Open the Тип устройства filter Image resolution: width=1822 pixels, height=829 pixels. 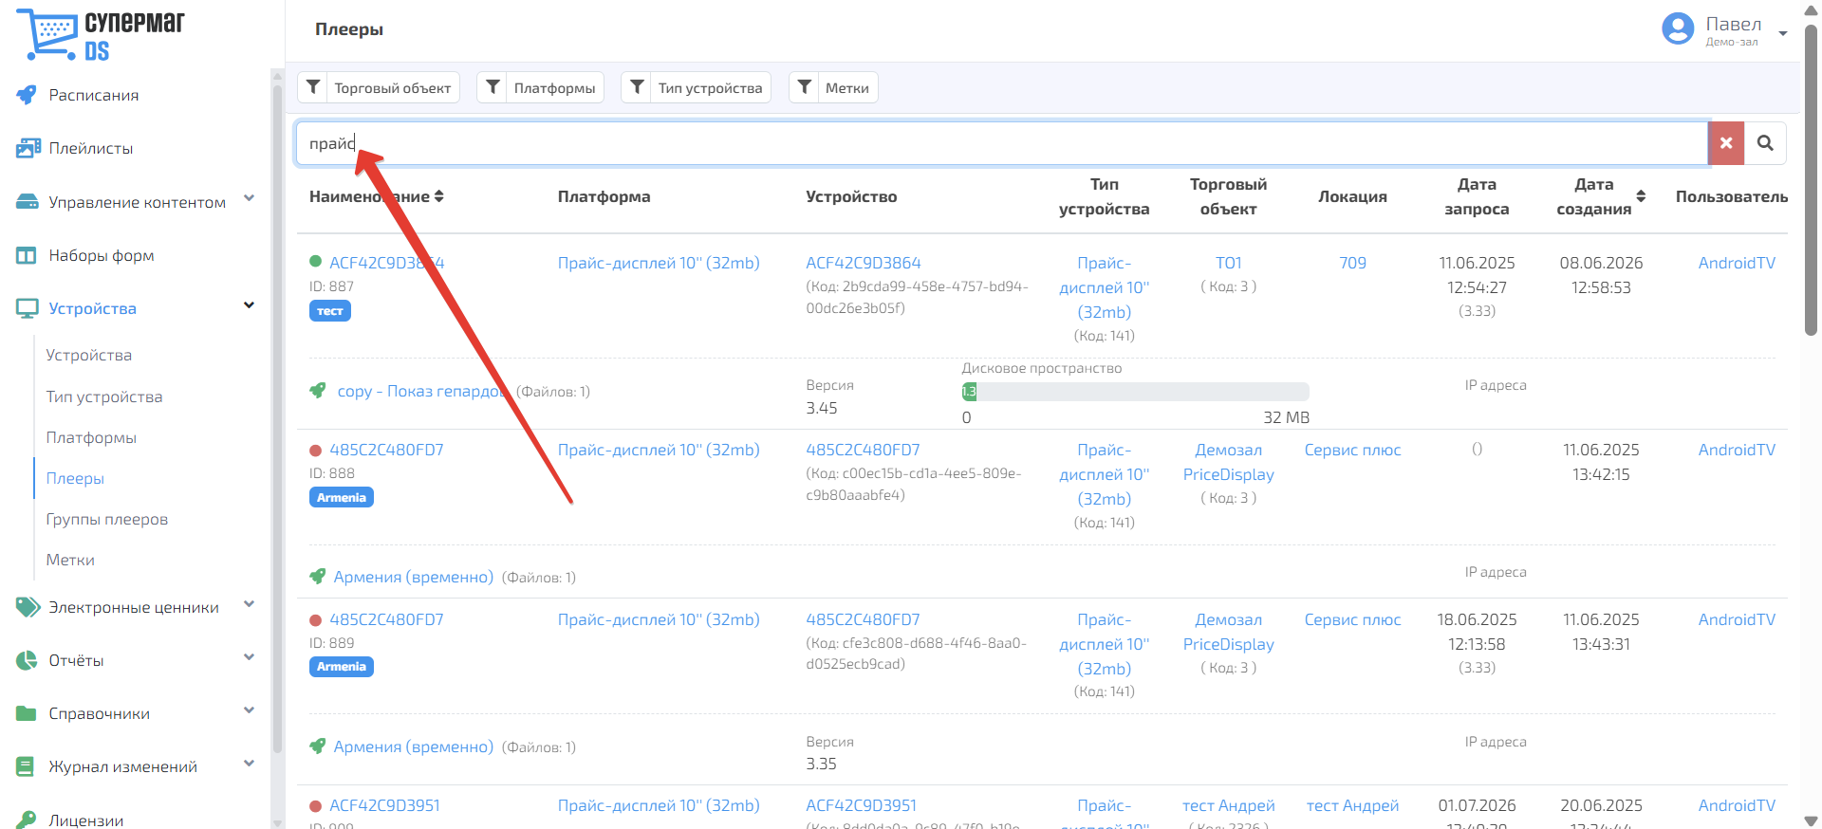[x=696, y=87]
